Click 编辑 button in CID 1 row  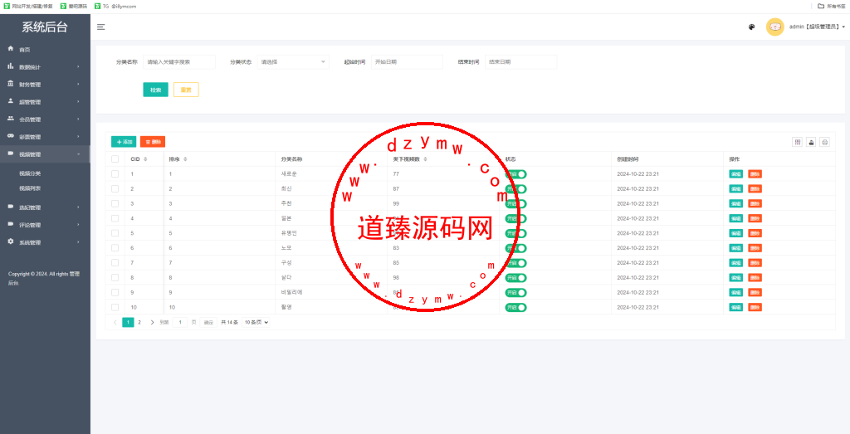point(735,174)
